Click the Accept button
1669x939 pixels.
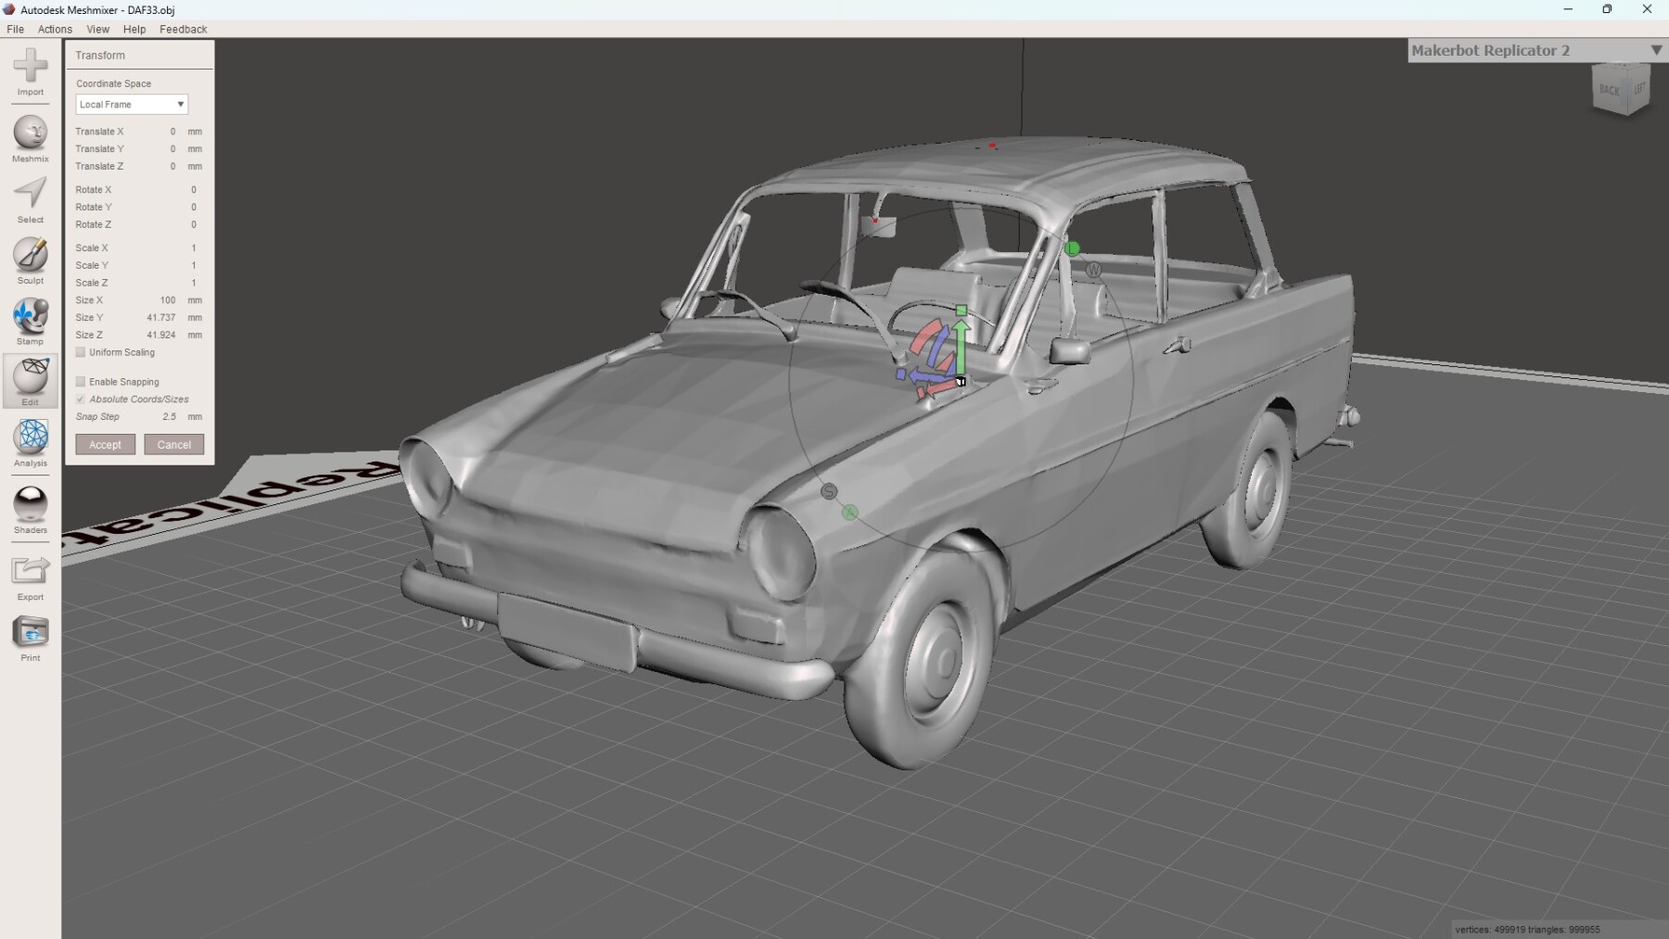pyautogui.click(x=106, y=445)
